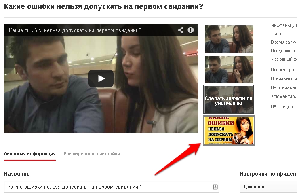Switch to 'Основная информация' tab
This screenshot has height=193, width=297.
(30, 154)
